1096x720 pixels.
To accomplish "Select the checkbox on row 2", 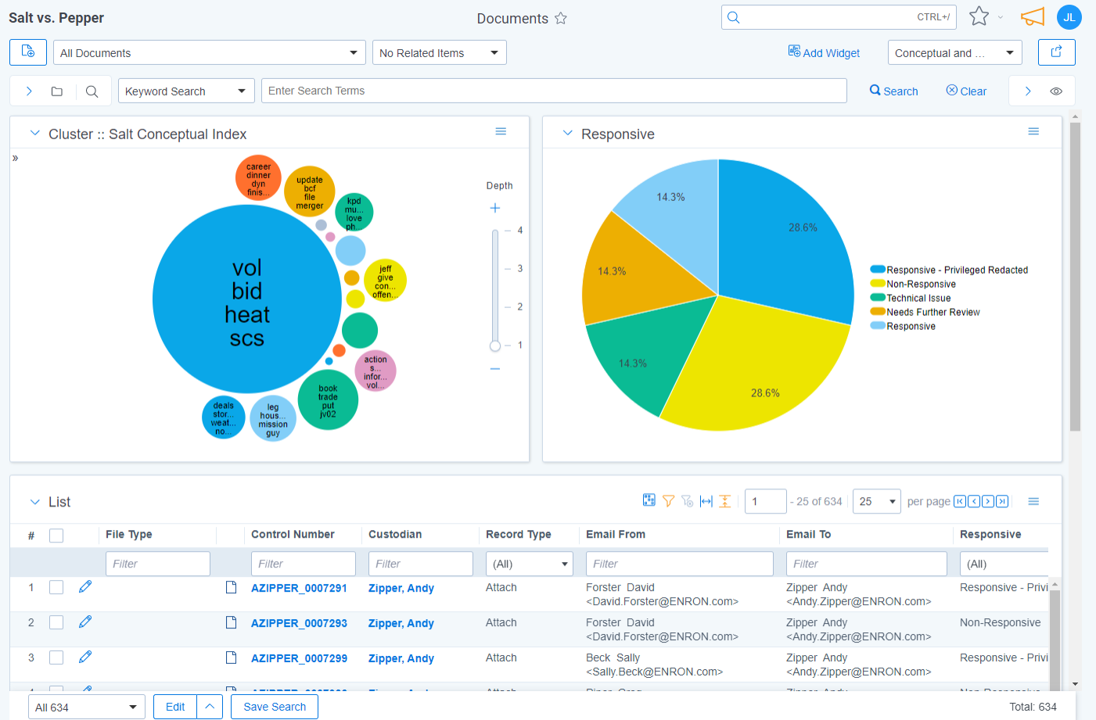I will 56,622.
